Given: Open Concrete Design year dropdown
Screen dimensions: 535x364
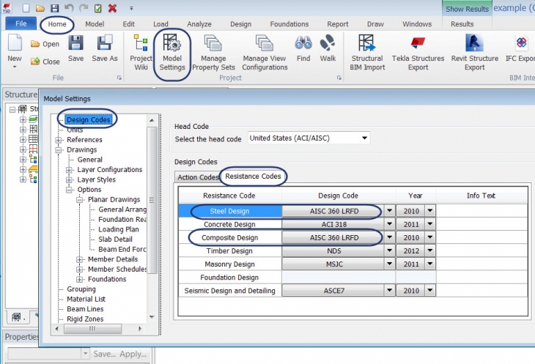Looking at the screenshot, I should click(x=430, y=224).
